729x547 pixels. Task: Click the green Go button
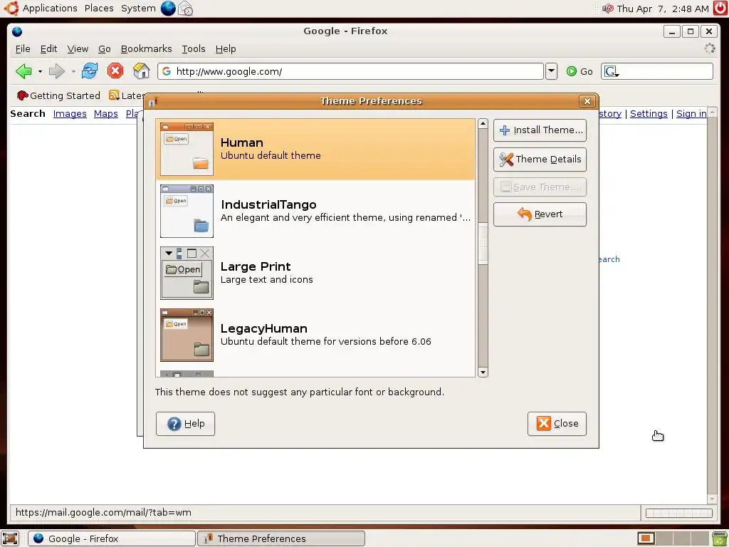tap(579, 71)
